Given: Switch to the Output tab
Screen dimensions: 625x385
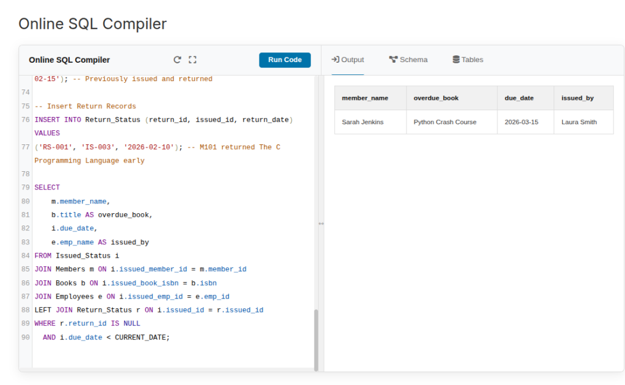Looking at the screenshot, I should click(347, 60).
